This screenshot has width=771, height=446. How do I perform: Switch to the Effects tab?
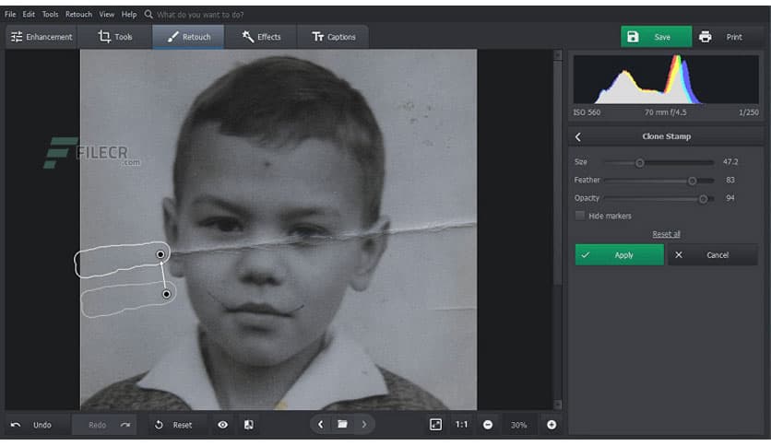261,37
